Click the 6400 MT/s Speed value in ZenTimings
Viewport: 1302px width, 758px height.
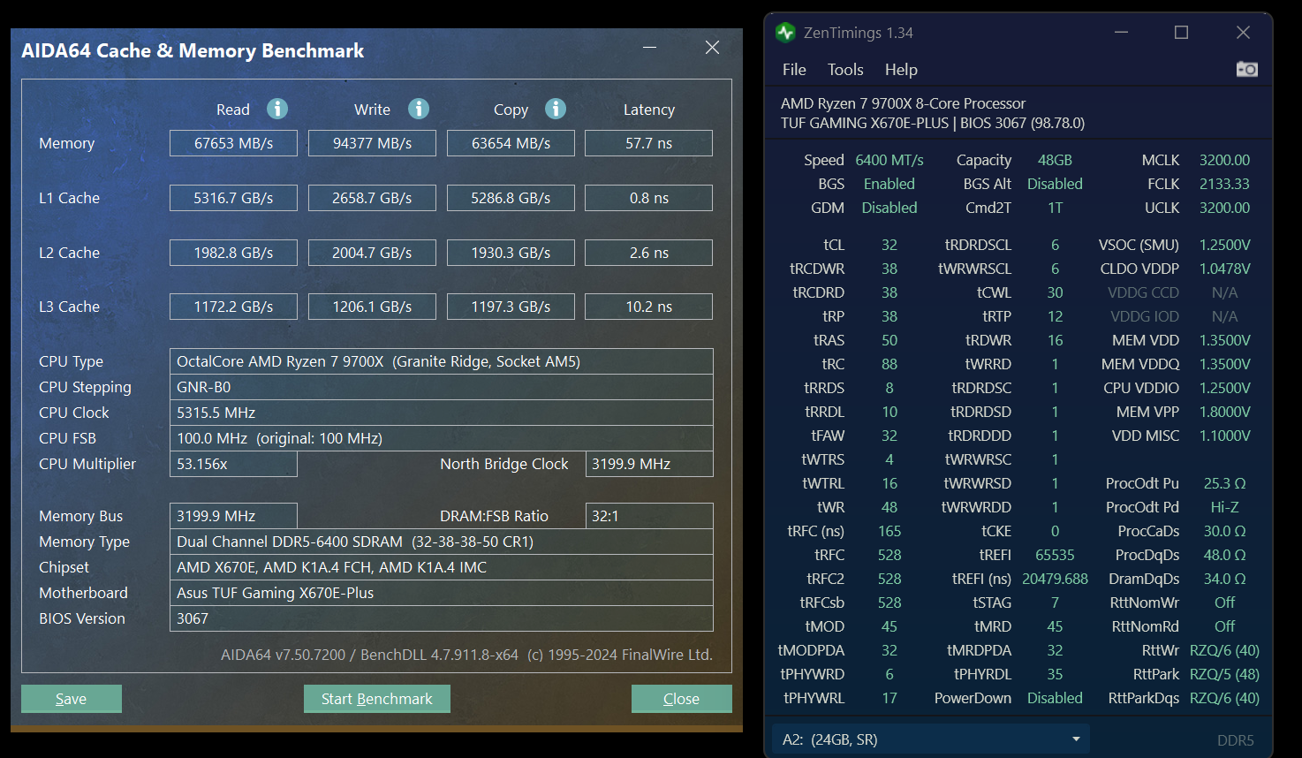coord(889,160)
